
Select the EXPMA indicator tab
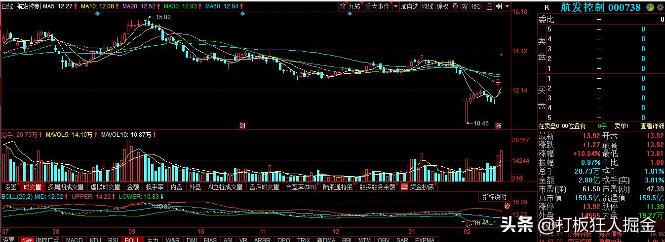pos(425,240)
